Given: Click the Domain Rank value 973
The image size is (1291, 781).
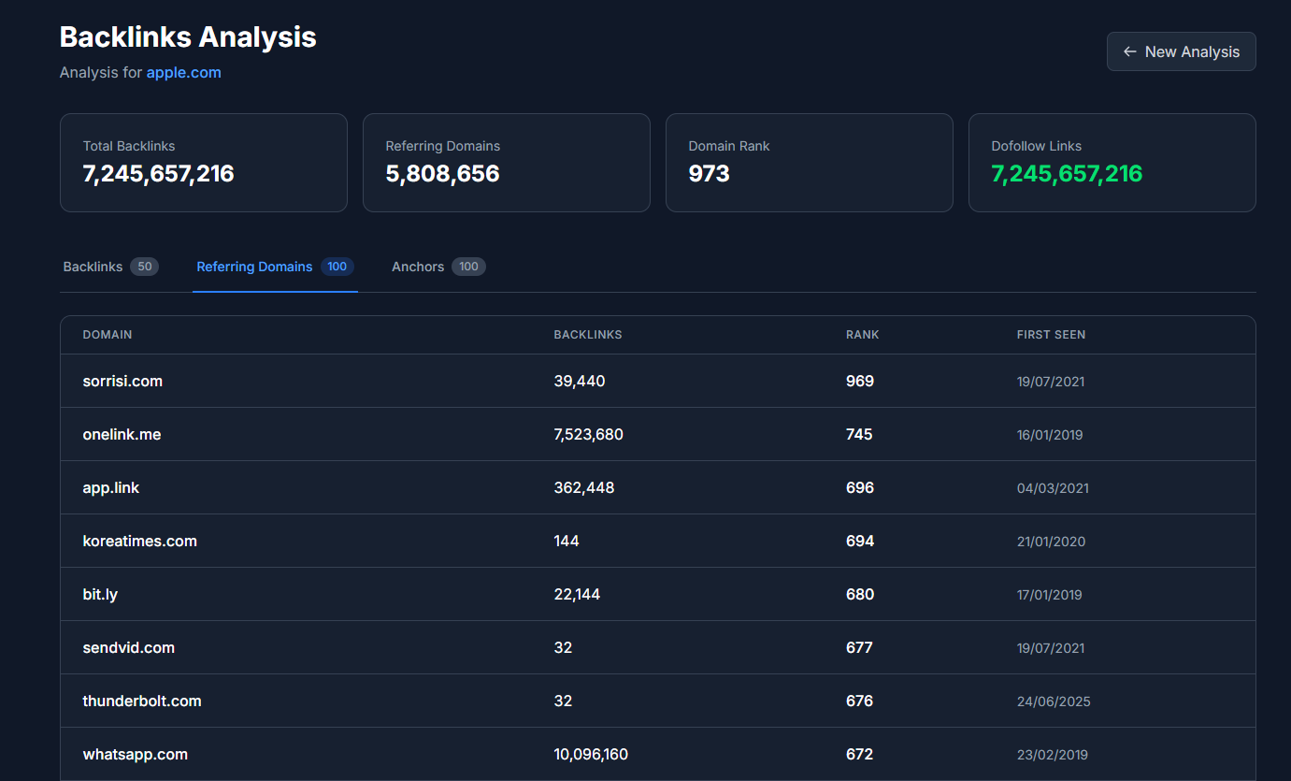Looking at the screenshot, I should pos(709,173).
